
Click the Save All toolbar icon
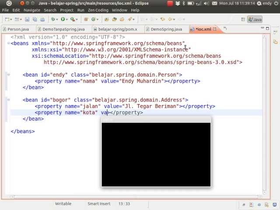[35, 19]
